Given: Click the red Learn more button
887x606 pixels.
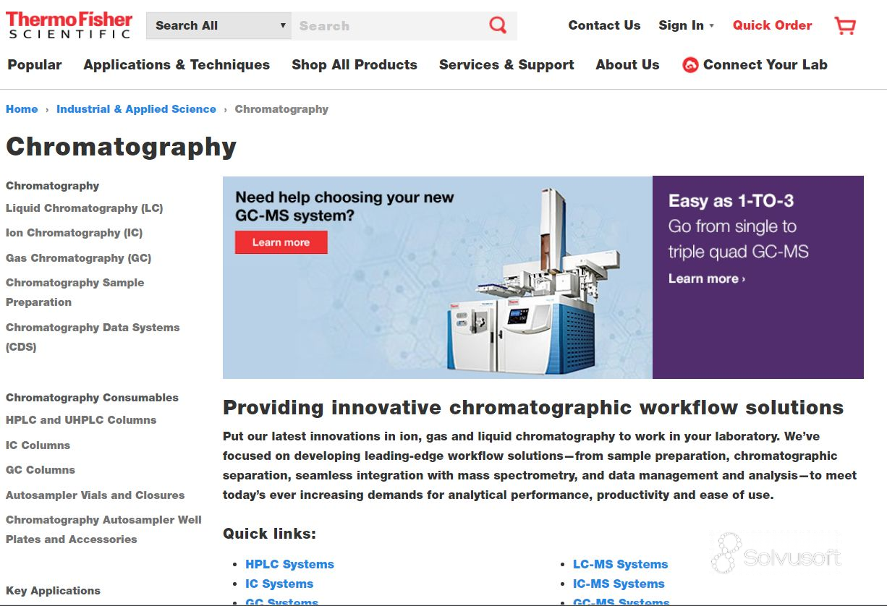Looking at the screenshot, I should click(x=281, y=242).
